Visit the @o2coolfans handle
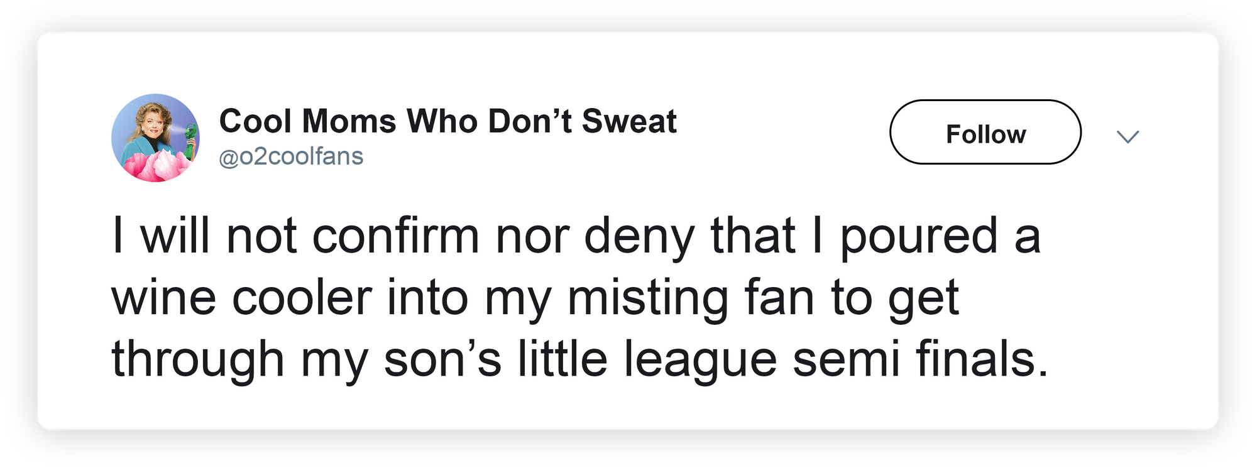Screen dimensions: 1257x468 click(291, 156)
